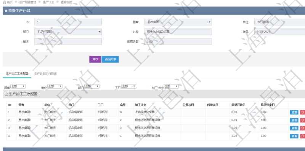The width and height of the screenshot is (305, 151).
Task: Open the 部门 dropdown showing 机房运营部
Action: point(68,32)
